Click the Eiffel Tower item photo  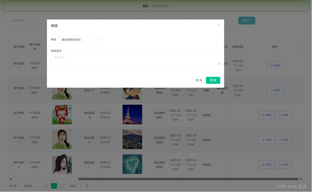coord(132,114)
